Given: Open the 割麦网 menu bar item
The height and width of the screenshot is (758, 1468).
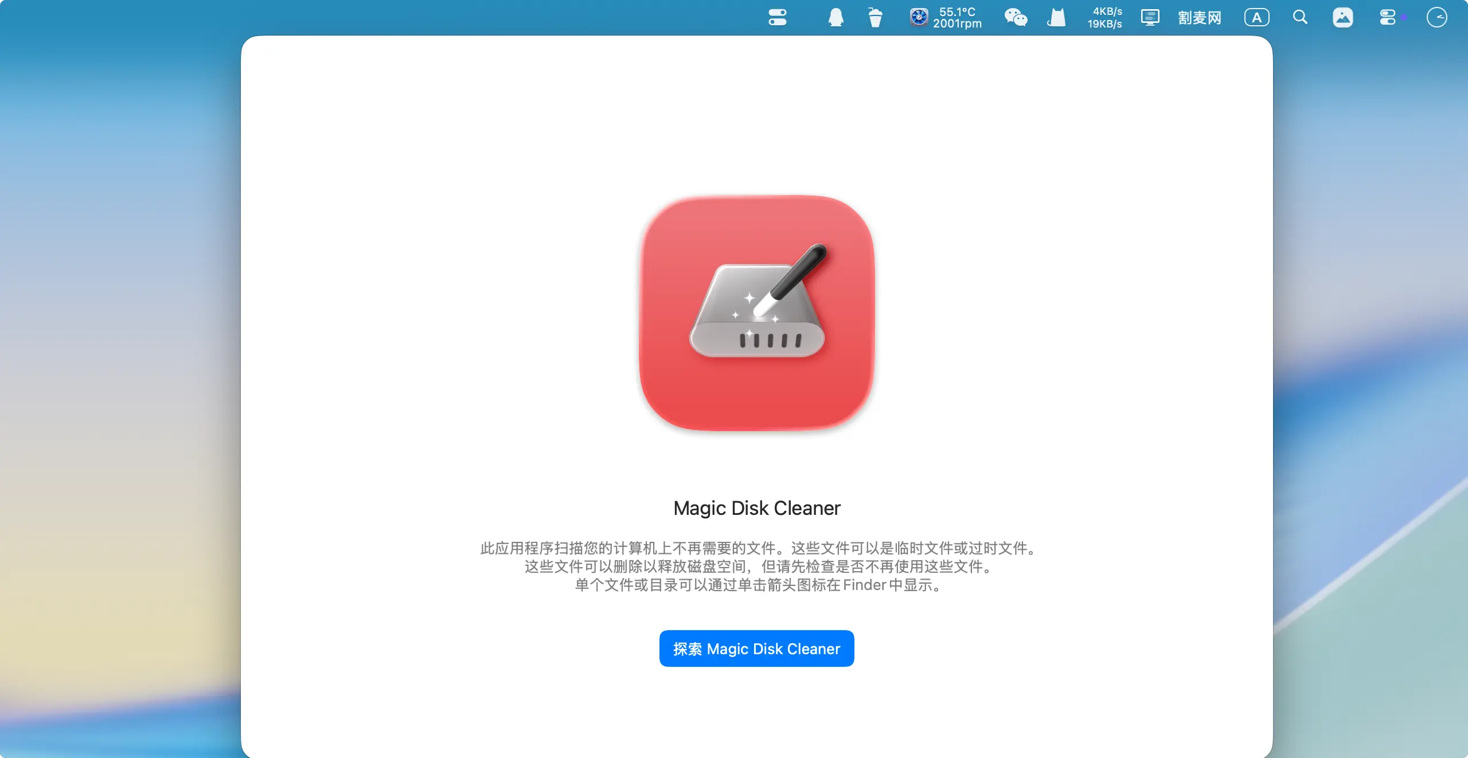Looking at the screenshot, I should click(1200, 18).
